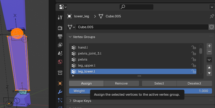Collapse the Vertex Groups panel

click(x=70, y=37)
